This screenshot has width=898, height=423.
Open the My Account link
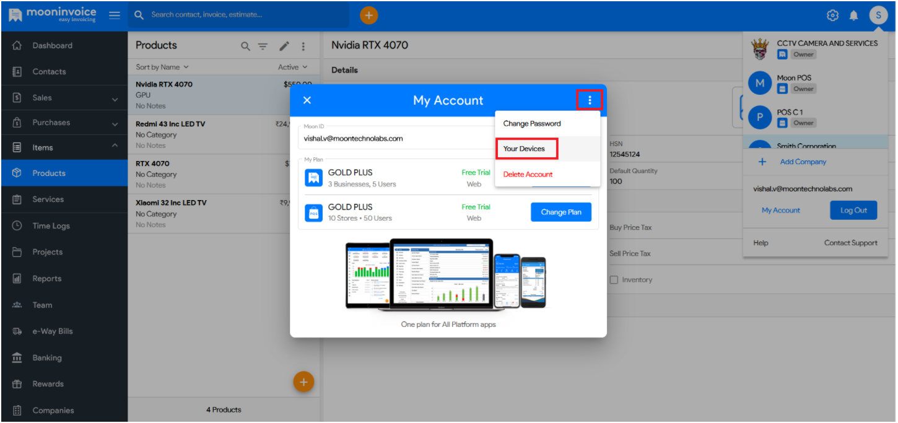(x=781, y=210)
